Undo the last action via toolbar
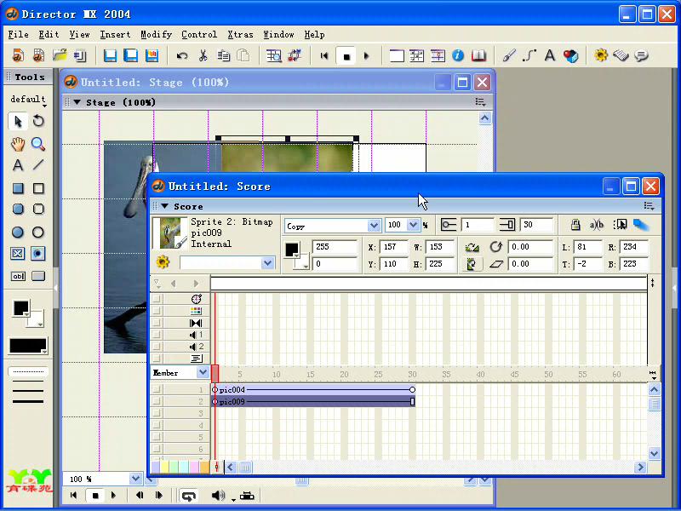This screenshot has height=511, width=681. (x=182, y=55)
